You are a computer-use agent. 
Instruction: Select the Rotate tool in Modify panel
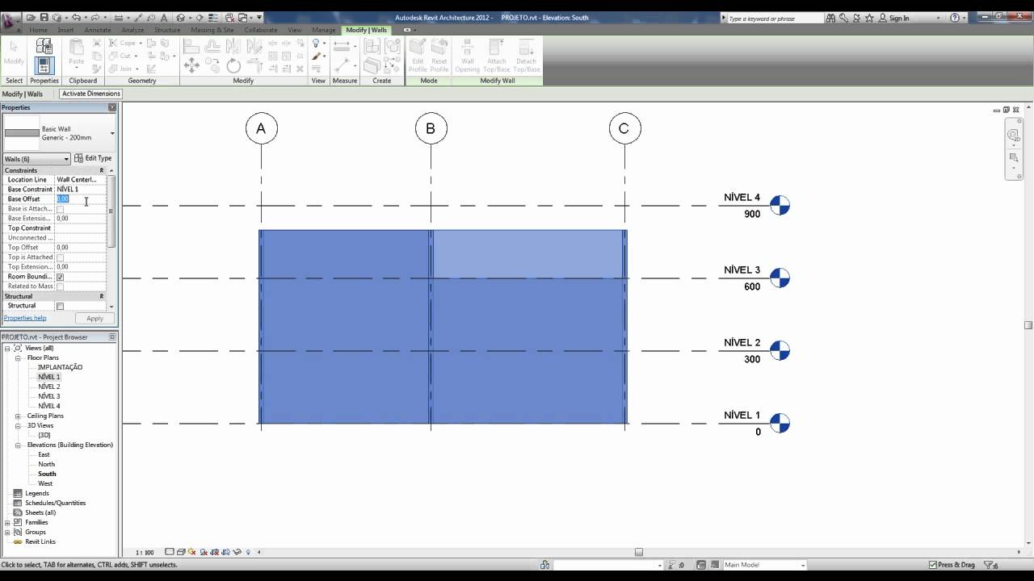[233, 65]
